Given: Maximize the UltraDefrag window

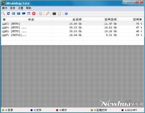Looking at the screenshot, I should (132, 2).
